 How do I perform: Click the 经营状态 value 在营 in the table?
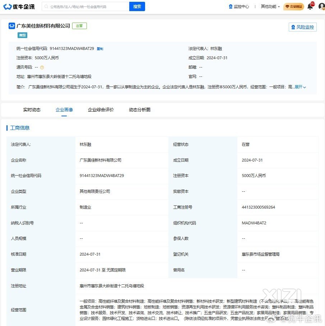246,144
